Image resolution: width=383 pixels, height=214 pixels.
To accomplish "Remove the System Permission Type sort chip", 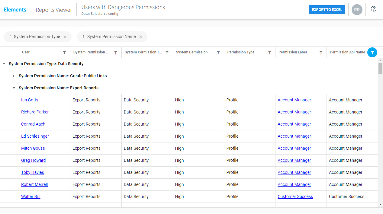I will tap(65, 37).
